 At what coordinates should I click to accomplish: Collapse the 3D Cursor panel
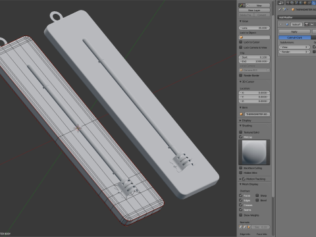pyautogui.click(x=240, y=82)
